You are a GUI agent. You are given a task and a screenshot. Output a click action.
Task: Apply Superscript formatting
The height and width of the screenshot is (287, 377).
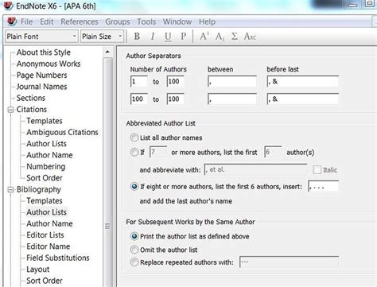204,37
